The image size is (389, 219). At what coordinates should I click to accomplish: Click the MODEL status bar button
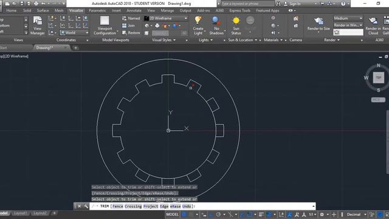[172, 215]
